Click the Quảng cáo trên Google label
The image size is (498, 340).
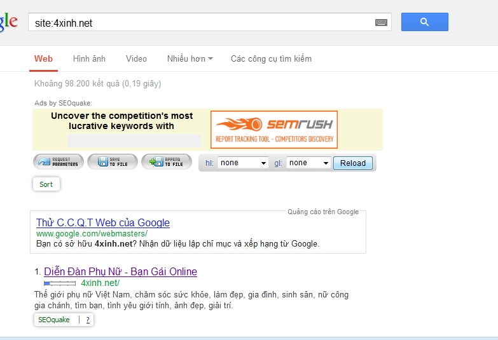323,212
